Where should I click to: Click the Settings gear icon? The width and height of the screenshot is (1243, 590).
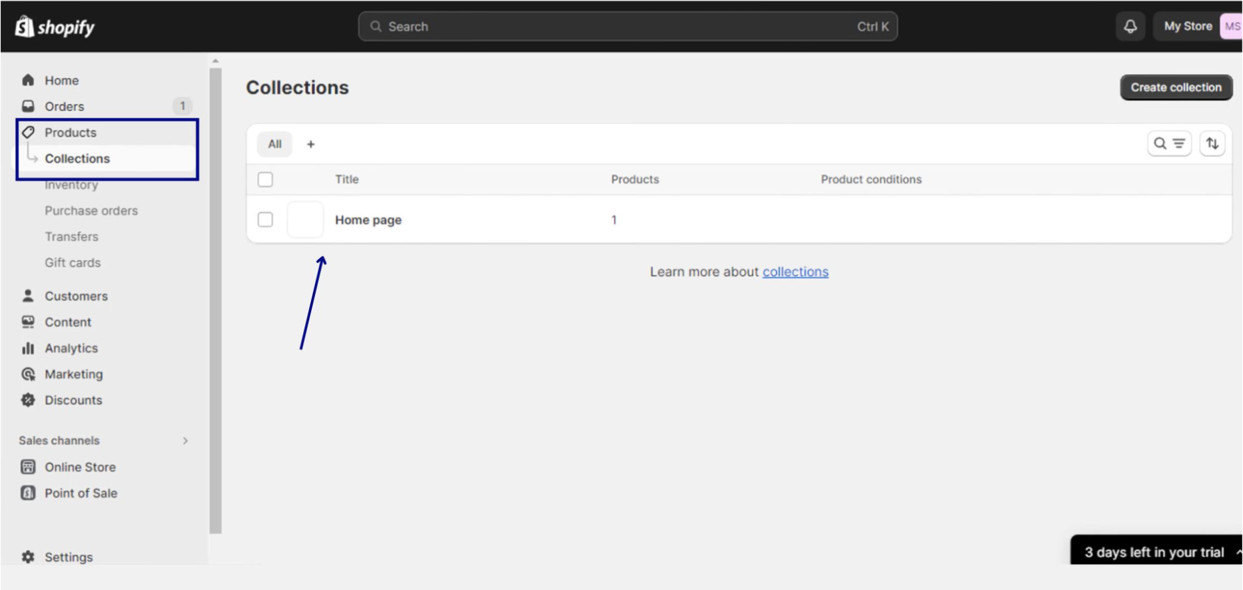coord(28,557)
